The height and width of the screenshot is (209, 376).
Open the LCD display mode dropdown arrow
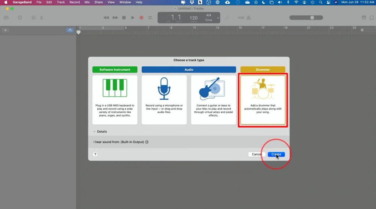click(x=218, y=18)
